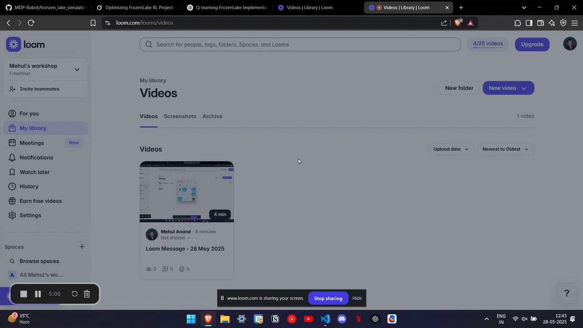Hide the screen sharing banner
This screenshot has height=328, width=583.
[357, 298]
